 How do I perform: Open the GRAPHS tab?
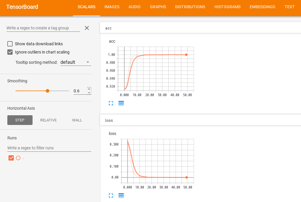tap(158, 7)
